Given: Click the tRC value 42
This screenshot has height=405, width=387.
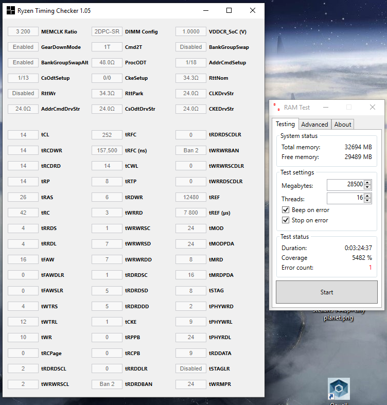Looking at the screenshot, I should coord(23,213).
